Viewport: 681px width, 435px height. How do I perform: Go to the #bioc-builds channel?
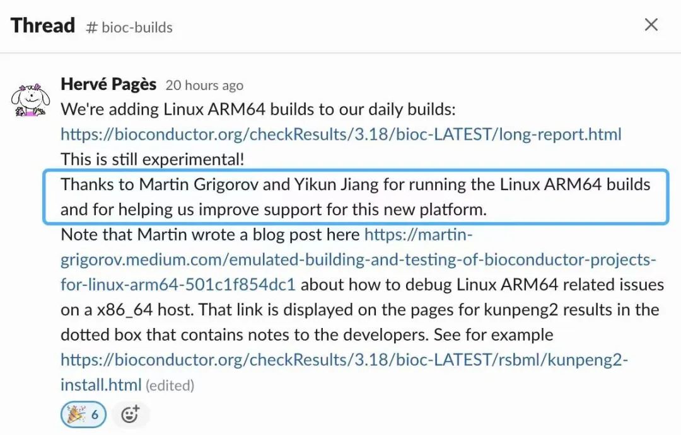(x=136, y=28)
